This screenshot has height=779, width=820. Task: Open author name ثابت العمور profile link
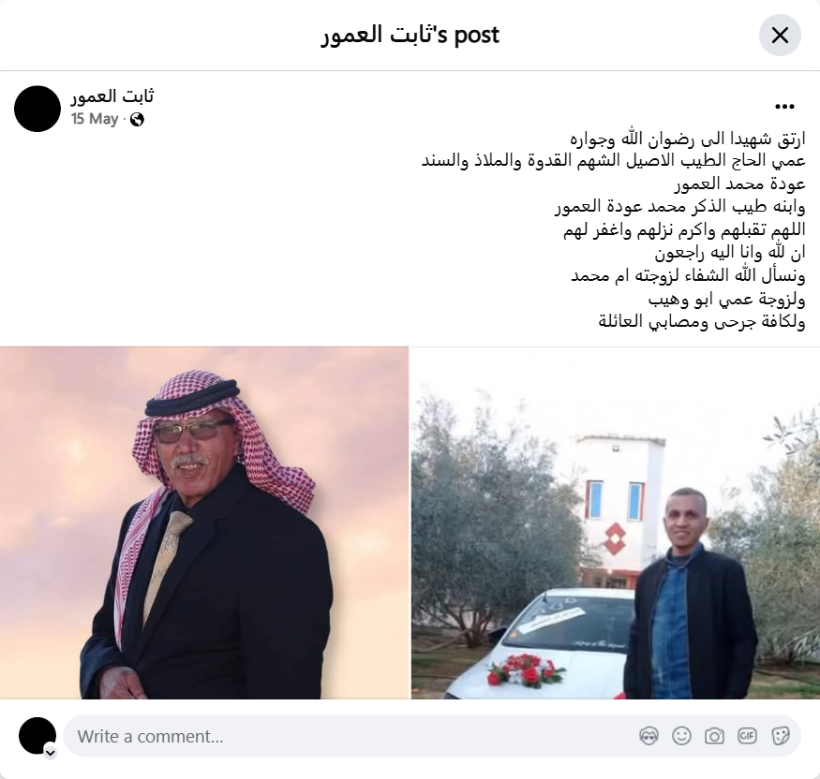coord(112,96)
